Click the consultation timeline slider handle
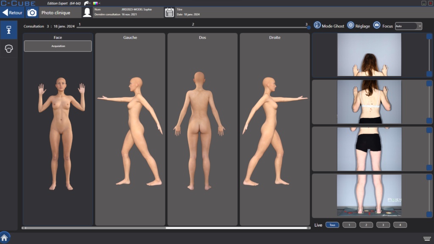Image resolution: width=434 pixels, height=244 pixels. (x=309, y=28)
